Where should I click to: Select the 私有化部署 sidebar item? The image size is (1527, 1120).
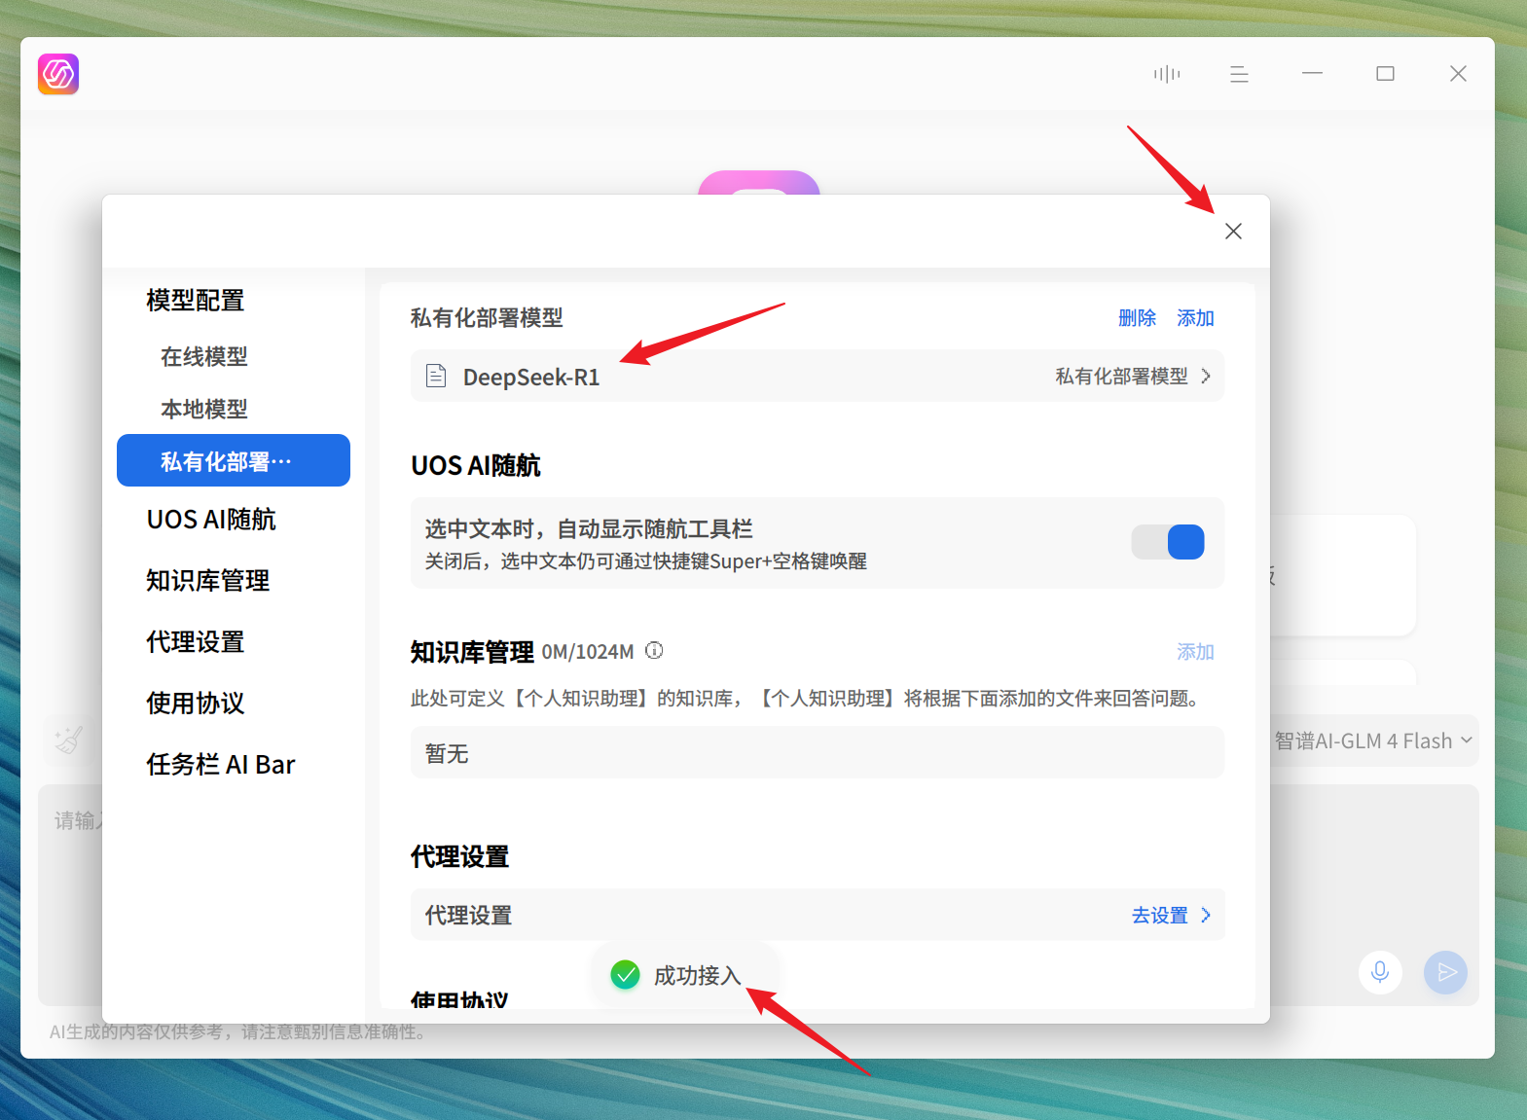234,460
